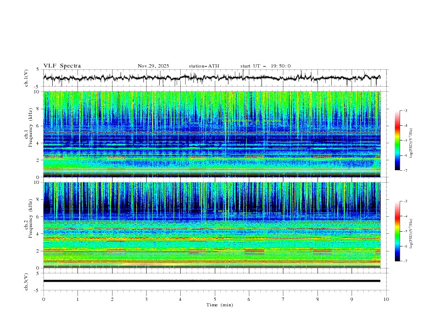Click the "4" tick on time axis
Viewport: 435px width, 336px height.
coord(180,299)
